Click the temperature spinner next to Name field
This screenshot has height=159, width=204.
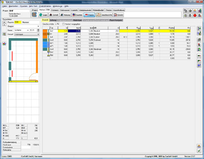coord(38,30)
